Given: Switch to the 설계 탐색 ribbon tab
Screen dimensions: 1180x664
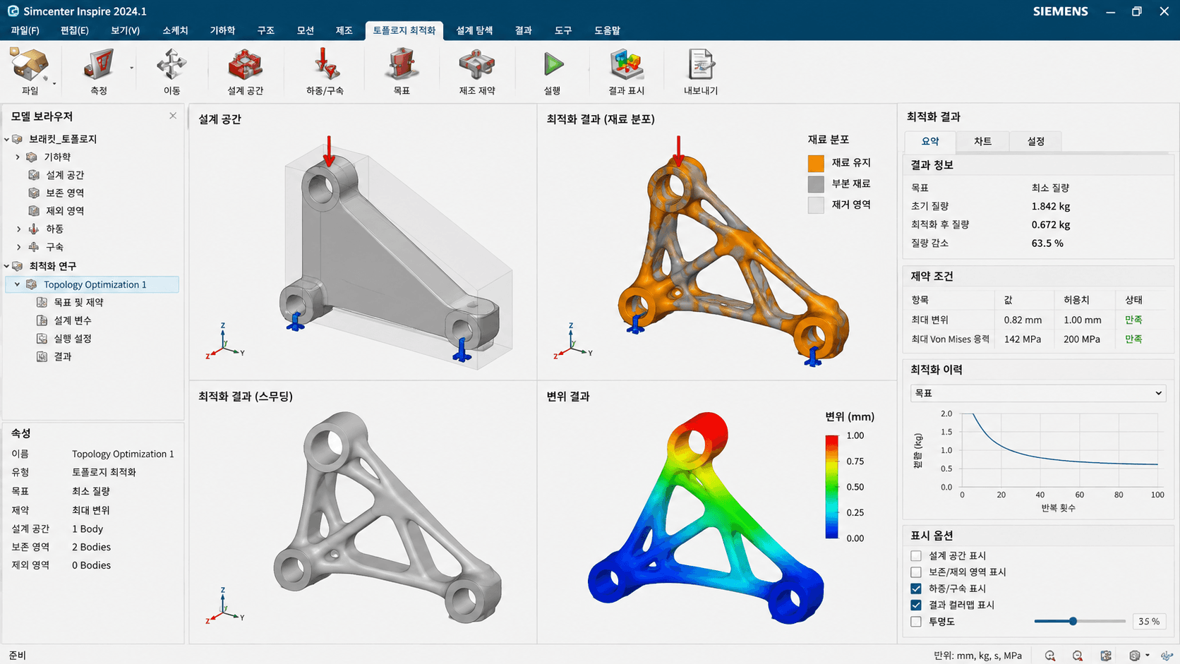Looking at the screenshot, I should point(474,30).
